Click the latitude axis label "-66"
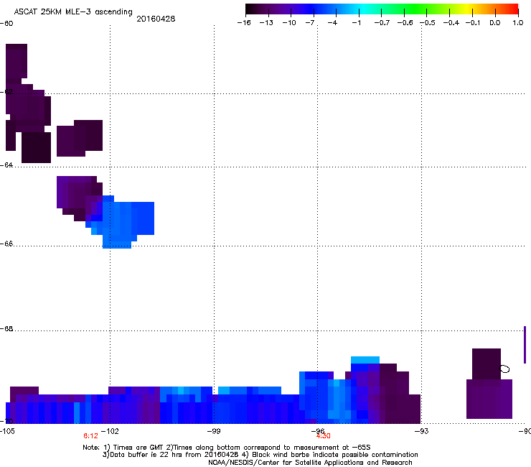 [x=6, y=244]
